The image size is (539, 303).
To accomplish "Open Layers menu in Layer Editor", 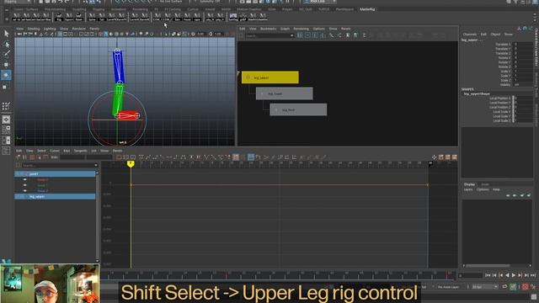I will [468, 189].
